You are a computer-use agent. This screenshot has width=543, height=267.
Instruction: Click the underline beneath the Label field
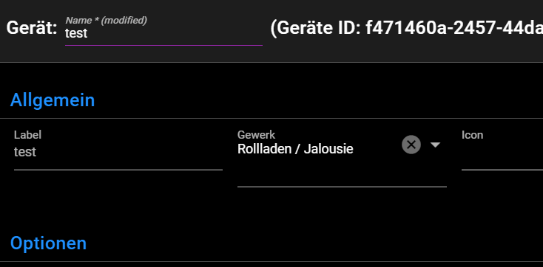coord(118,170)
